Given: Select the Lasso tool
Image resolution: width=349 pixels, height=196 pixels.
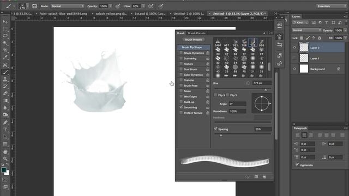Looking at the screenshot, I should click(5, 36).
